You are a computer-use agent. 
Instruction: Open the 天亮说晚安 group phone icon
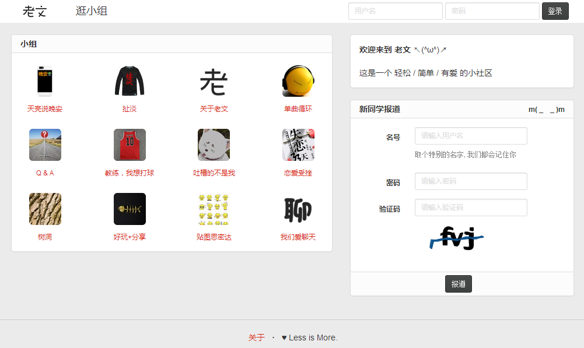click(x=45, y=81)
